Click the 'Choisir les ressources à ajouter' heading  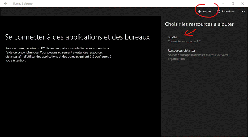(x=199, y=24)
